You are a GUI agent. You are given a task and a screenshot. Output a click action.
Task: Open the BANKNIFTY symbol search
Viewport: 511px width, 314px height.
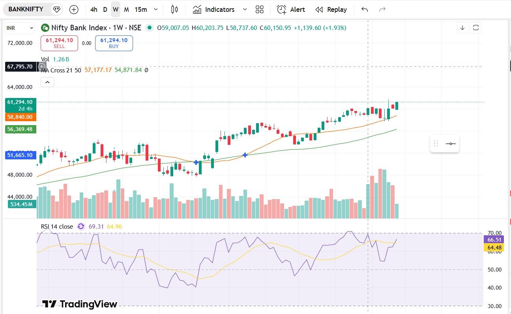pos(26,9)
